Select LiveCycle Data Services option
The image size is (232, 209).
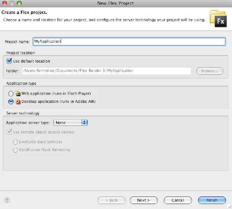click(15, 142)
